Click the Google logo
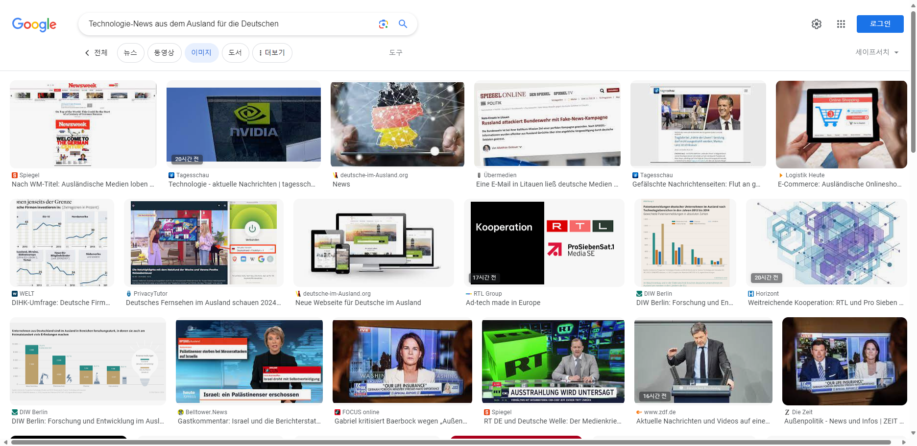The image size is (917, 446). (34, 24)
